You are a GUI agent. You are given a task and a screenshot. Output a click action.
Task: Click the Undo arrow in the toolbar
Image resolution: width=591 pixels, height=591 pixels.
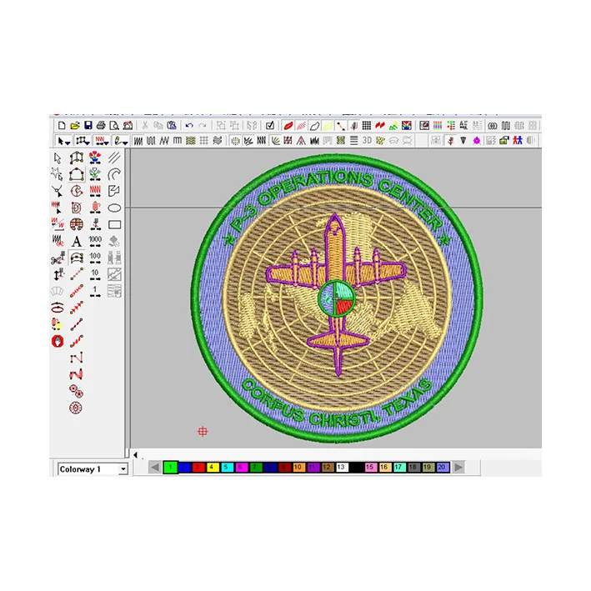[x=189, y=126]
